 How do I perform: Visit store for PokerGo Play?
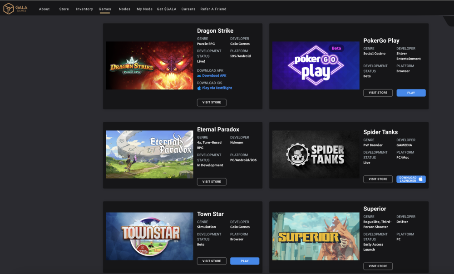[x=378, y=93]
